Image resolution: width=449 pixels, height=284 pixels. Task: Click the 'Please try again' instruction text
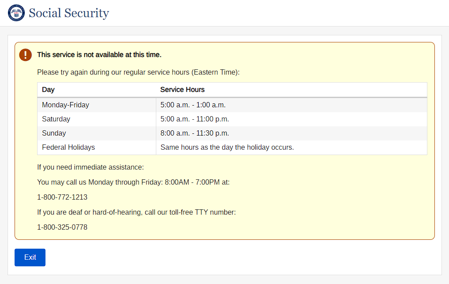(138, 72)
